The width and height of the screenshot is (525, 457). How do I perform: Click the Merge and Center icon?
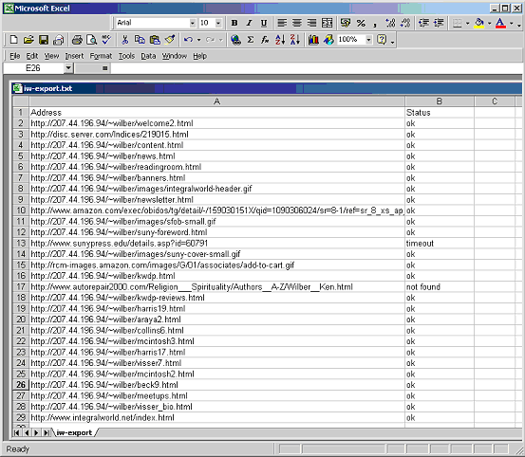[x=328, y=23]
